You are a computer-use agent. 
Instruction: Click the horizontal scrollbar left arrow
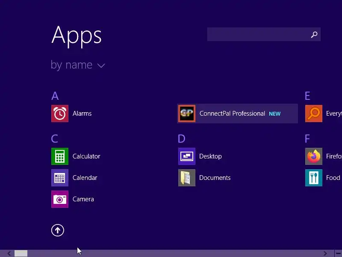[x=9, y=254]
